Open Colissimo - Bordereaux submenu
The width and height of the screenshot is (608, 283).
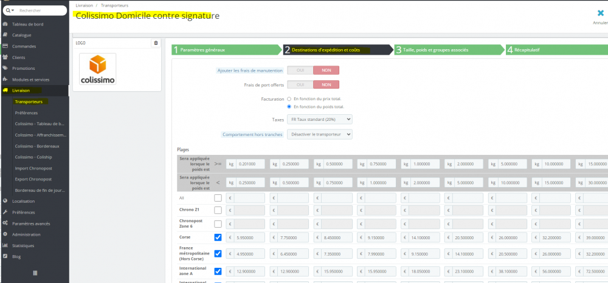pyautogui.click(x=37, y=146)
